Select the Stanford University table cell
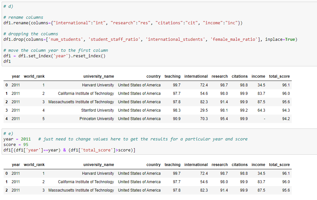317x200 pixels. 97,110
